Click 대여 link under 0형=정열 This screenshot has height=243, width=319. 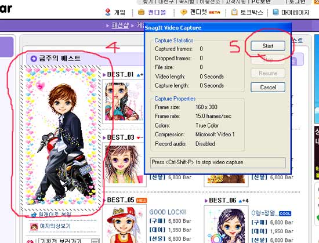pyautogui.click(x=259, y=231)
